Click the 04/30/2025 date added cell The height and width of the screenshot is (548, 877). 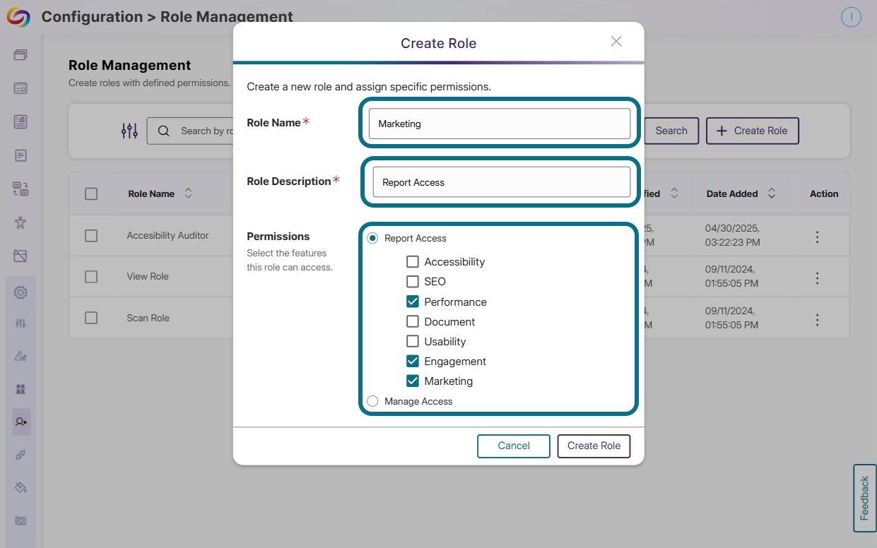pyautogui.click(x=733, y=235)
